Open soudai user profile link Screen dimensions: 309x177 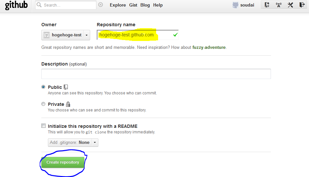pos(247,5)
